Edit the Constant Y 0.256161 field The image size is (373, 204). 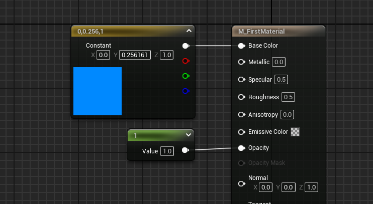pos(135,55)
